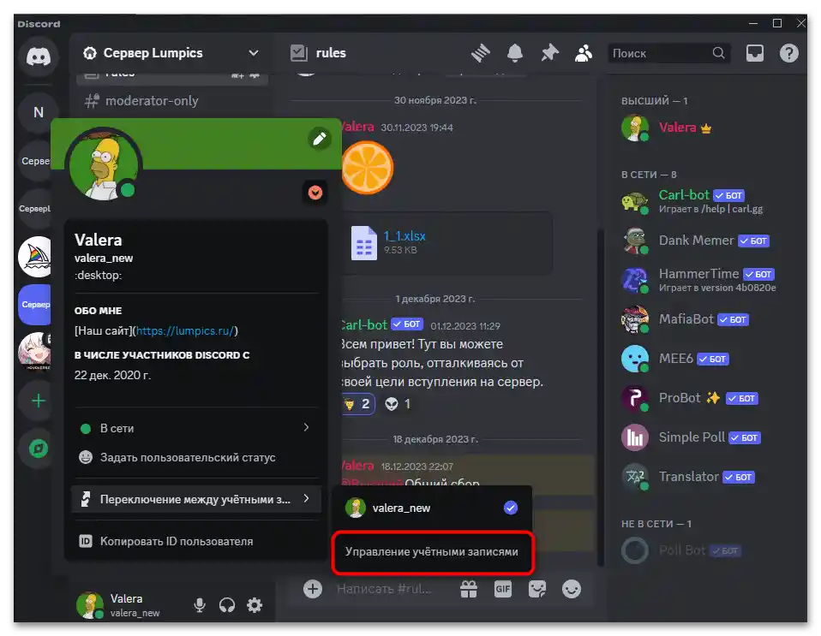This screenshot has height=636, width=821.
Task: Open the sticker picker
Action: click(x=537, y=589)
